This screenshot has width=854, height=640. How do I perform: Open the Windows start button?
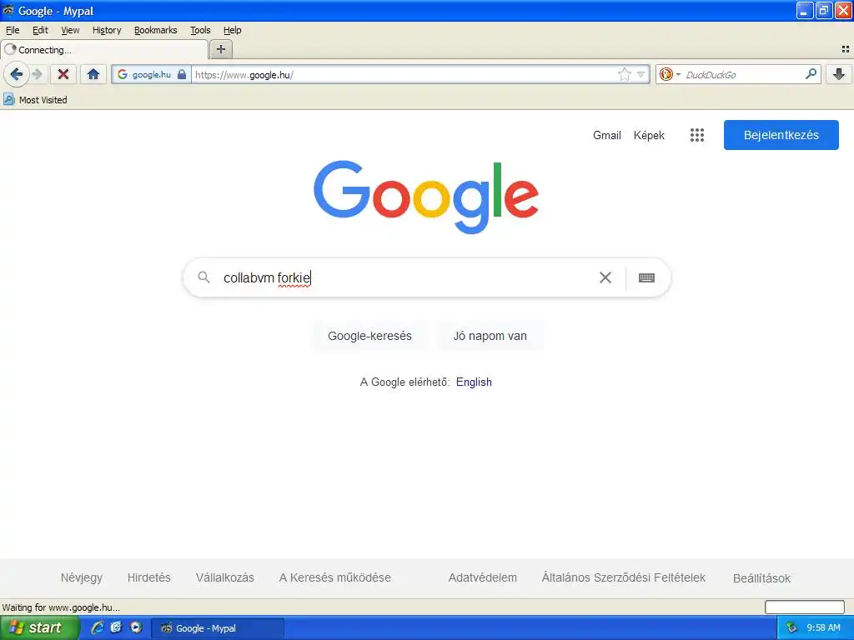tap(38, 627)
